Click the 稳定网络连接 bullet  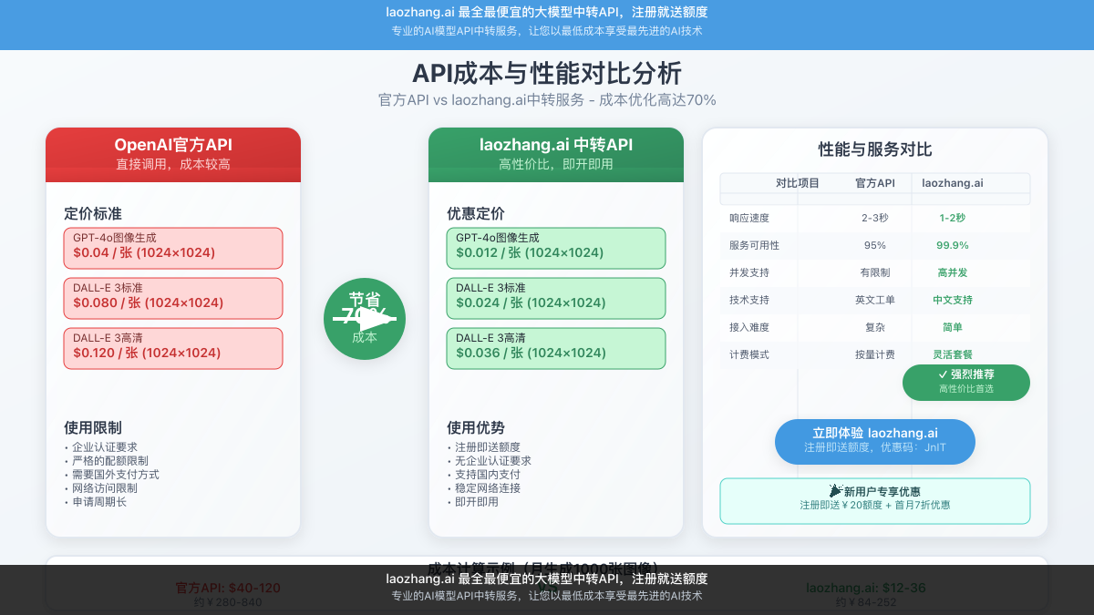pos(485,488)
